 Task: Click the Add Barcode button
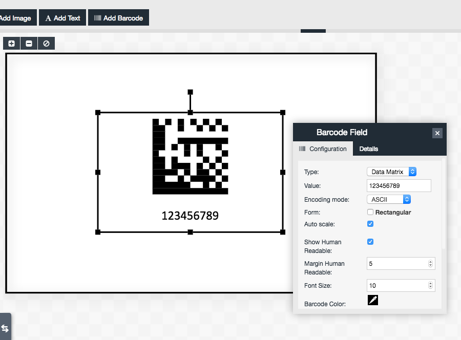tap(118, 17)
